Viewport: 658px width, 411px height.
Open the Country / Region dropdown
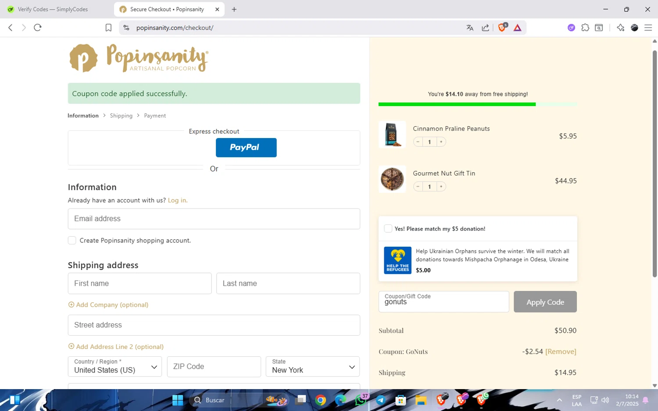tap(115, 366)
